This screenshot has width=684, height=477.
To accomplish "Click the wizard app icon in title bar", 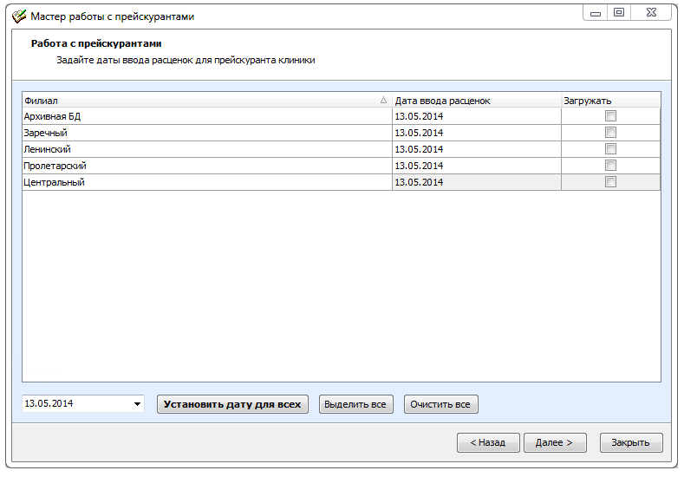I will coord(18,16).
